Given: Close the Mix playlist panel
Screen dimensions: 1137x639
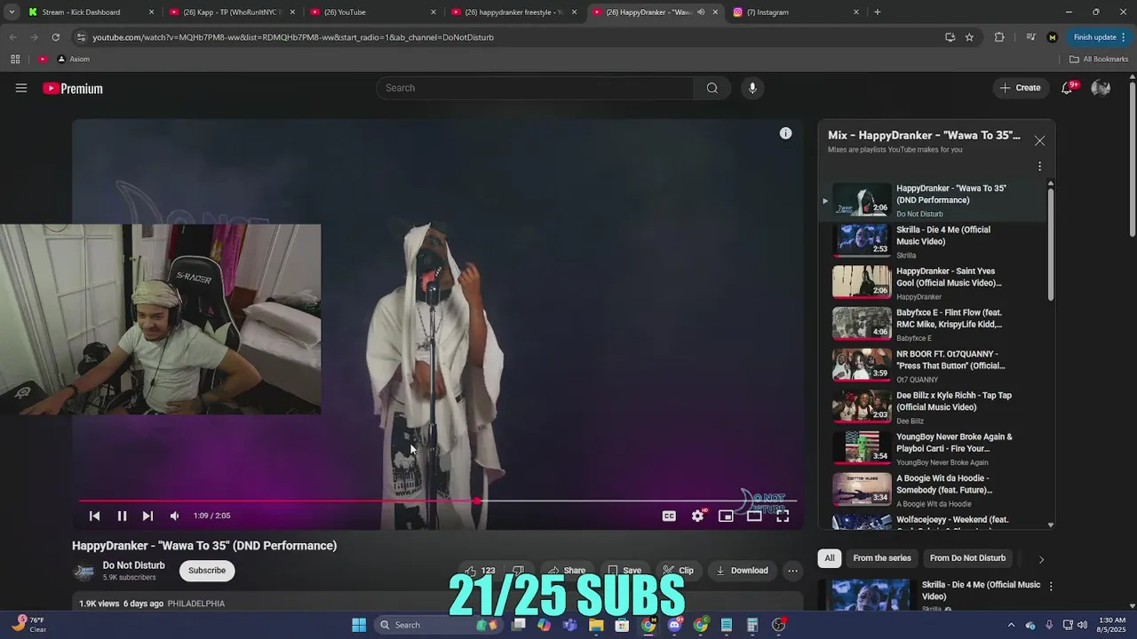Looking at the screenshot, I should (x=1039, y=140).
